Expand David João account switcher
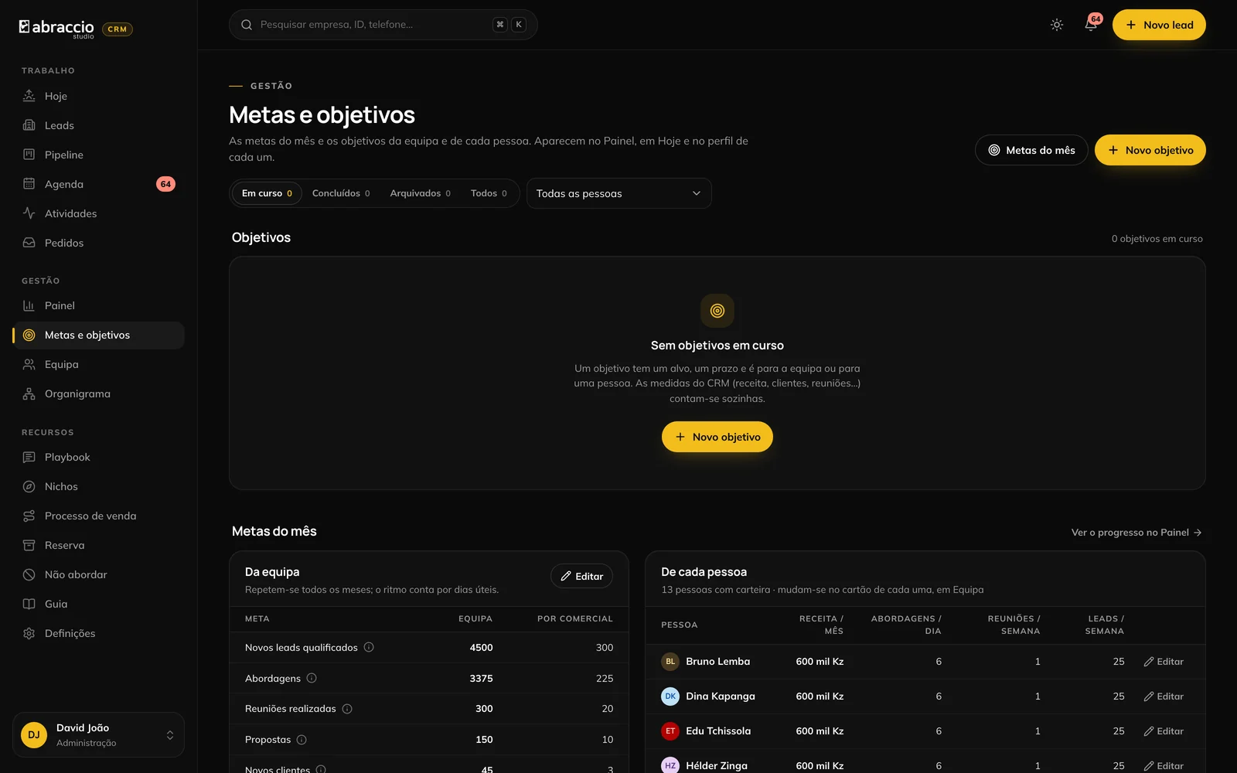 click(x=98, y=734)
